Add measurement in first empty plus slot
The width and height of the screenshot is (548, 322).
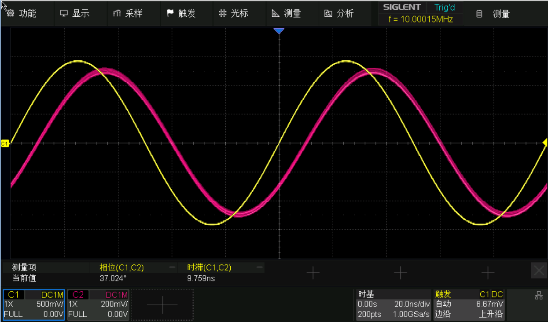313,273
